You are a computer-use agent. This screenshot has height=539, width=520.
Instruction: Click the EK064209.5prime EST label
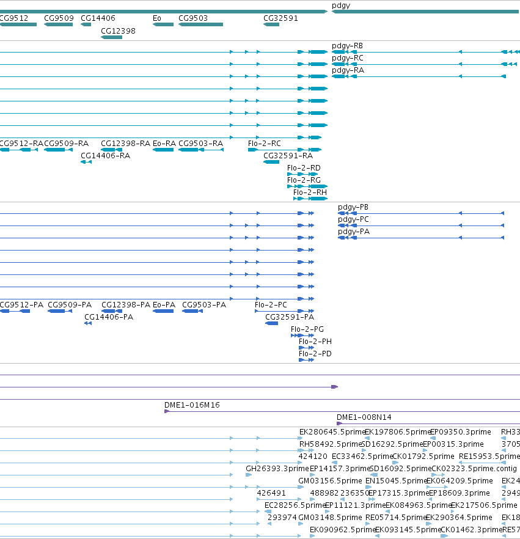coord(460,481)
